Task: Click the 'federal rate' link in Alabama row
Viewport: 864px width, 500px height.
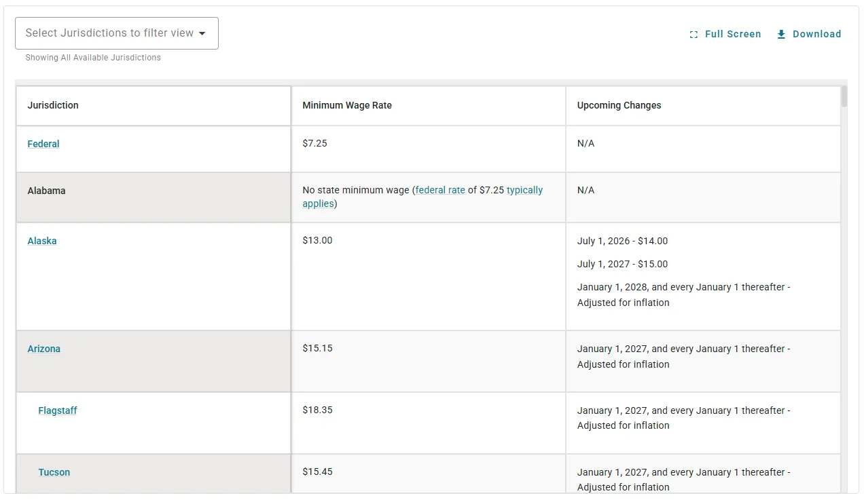Action: [440, 191]
